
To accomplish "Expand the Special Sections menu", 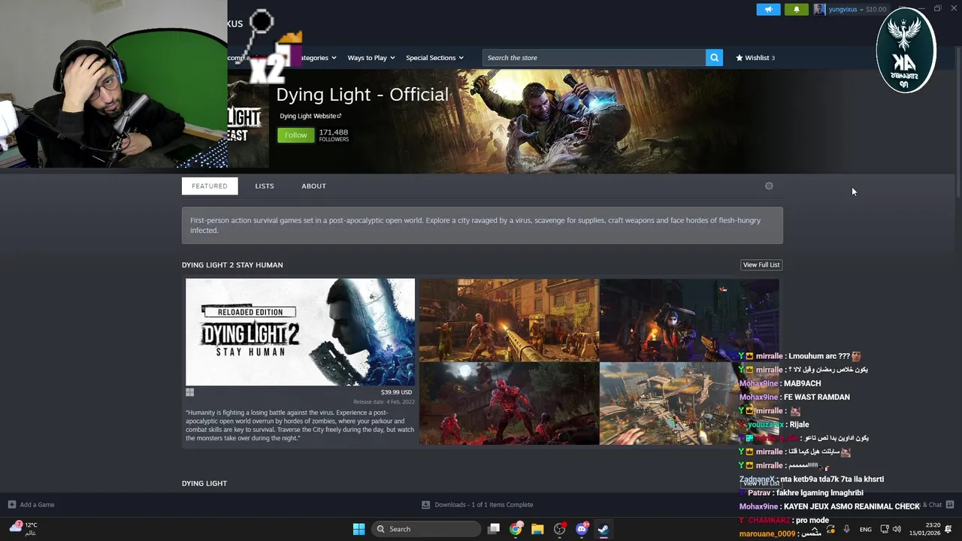I will (434, 58).
